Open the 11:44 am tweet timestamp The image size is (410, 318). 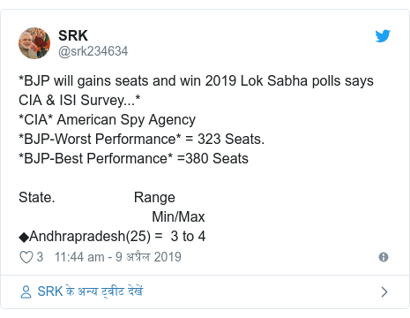pos(118,257)
